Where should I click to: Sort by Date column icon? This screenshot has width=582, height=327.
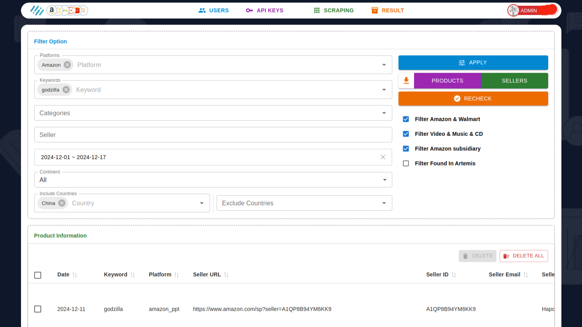pyautogui.click(x=75, y=275)
